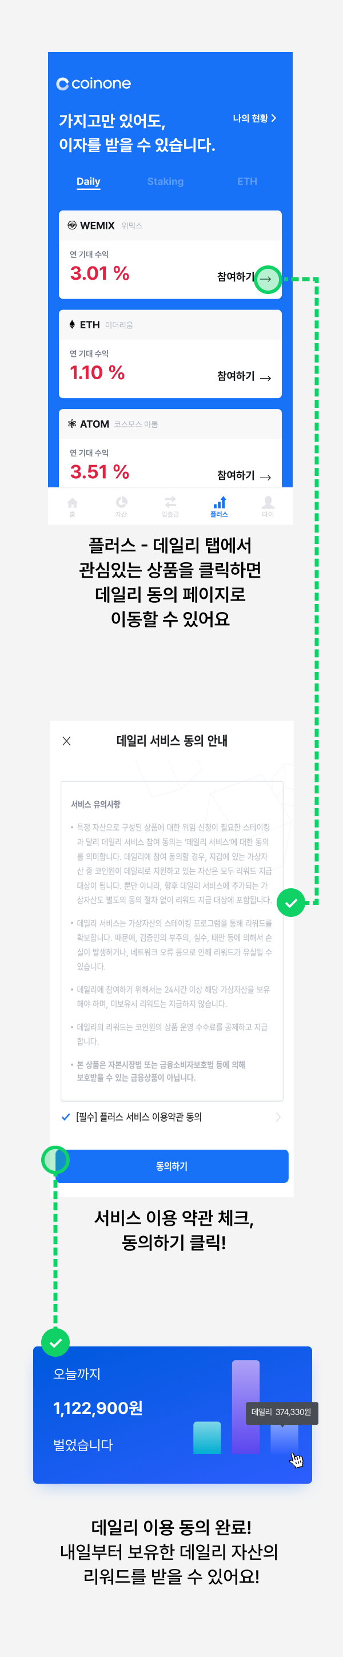Viewport: 343px width, 1657px height.
Task: Click the ATOM cosmos coin icon
Action: (x=71, y=423)
